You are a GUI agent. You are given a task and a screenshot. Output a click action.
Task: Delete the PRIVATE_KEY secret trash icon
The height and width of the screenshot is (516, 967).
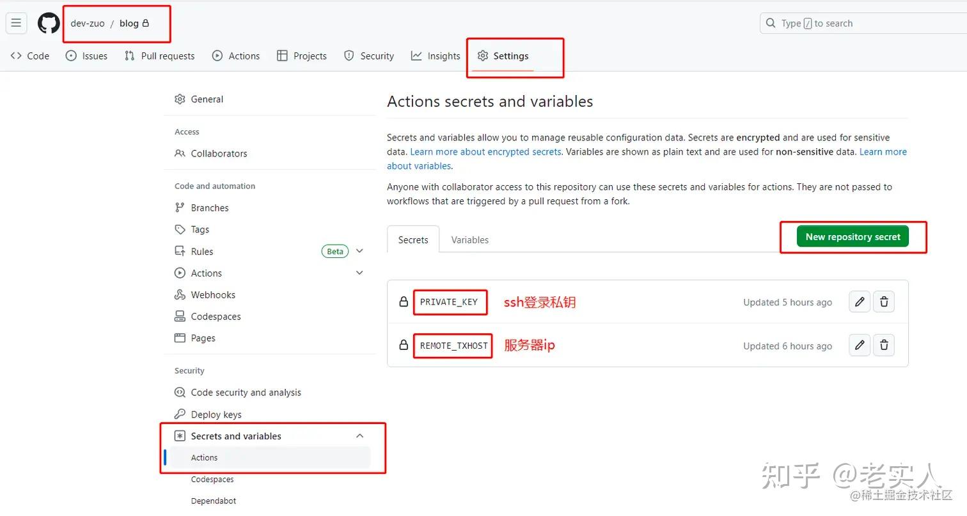coord(884,302)
